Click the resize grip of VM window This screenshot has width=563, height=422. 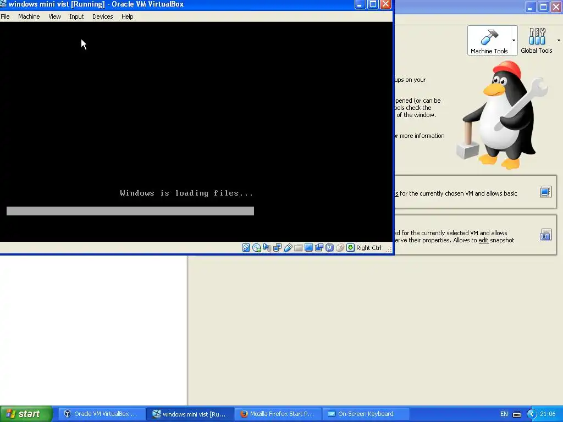pyautogui.click(x=389, y=250)
